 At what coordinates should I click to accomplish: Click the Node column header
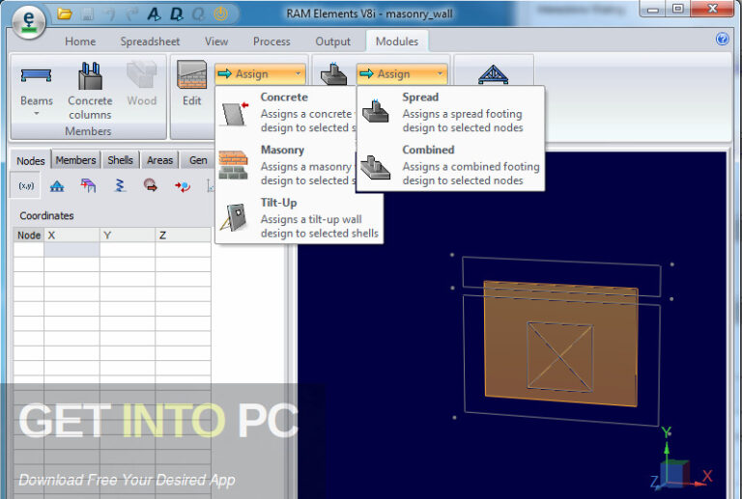(x=29, y=236)
